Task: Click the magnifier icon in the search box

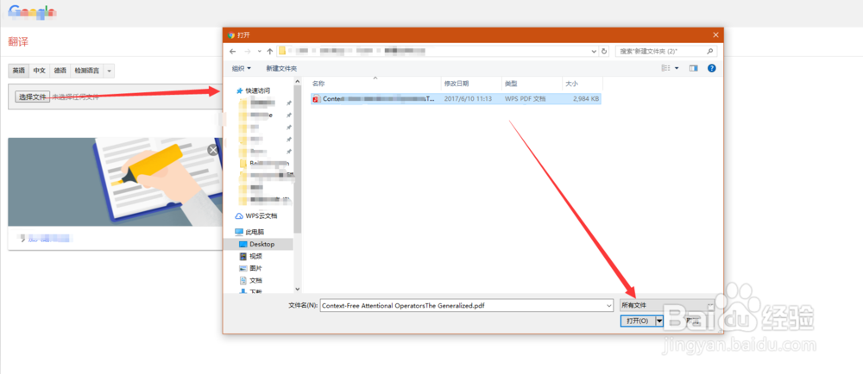Action: (x=710, y=51)
